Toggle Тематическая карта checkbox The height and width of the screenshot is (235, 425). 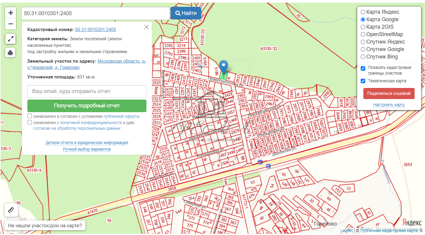[363, 81]
